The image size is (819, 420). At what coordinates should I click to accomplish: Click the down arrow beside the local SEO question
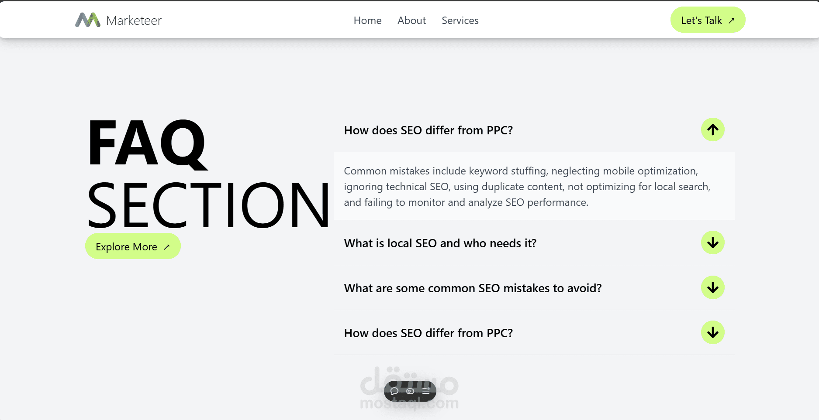pyautogui.click(x=712, y=242)
